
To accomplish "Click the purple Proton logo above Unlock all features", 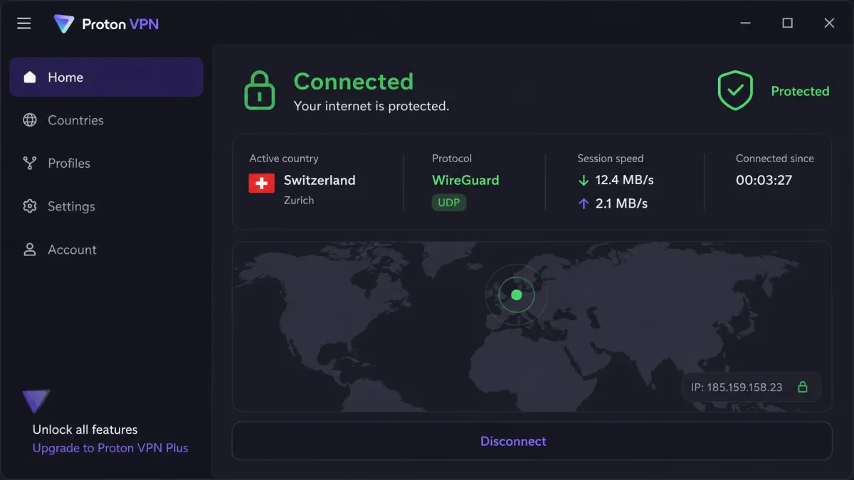I will tap(36, 401).
